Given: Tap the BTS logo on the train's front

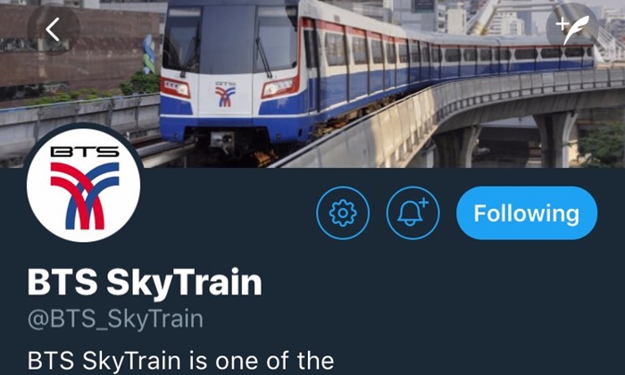Looking at the screenshot, I should point(225,95).
